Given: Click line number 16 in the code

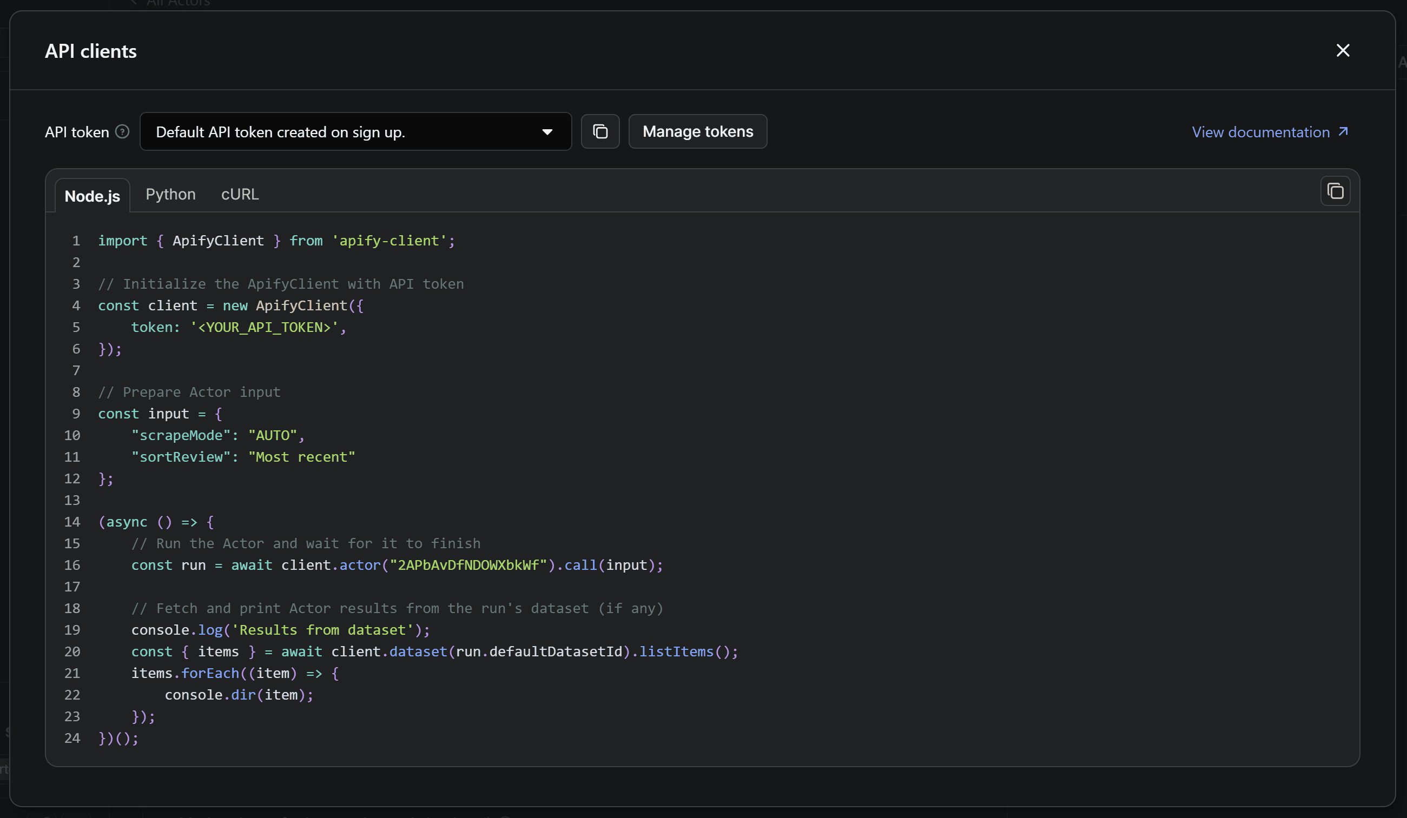Looking at the screenshot, I should 72,564.
